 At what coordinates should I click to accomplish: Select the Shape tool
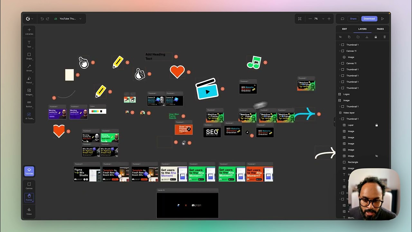(29, 56)
